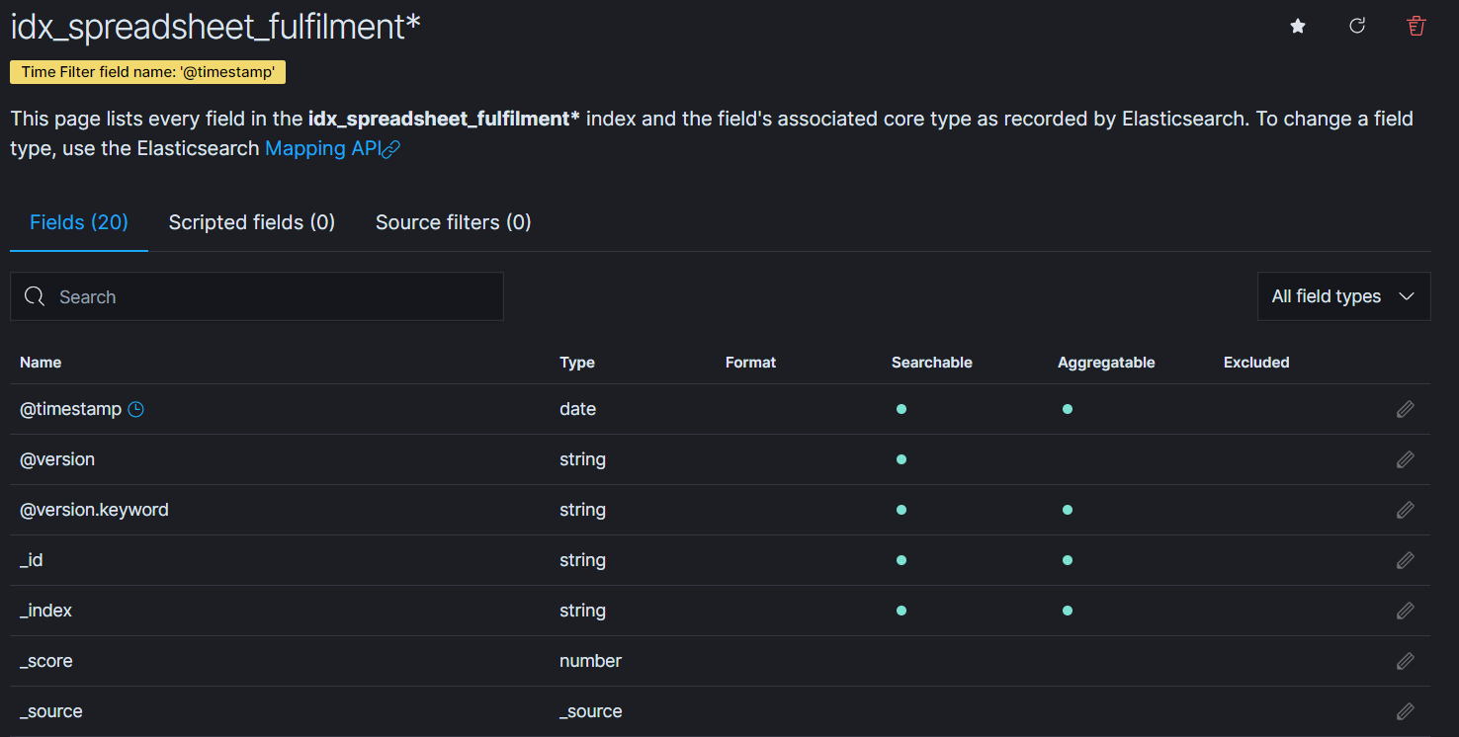Open the All field types dropdown
The width and height of the screenshot is (1459, 737).
(1343, 296)
